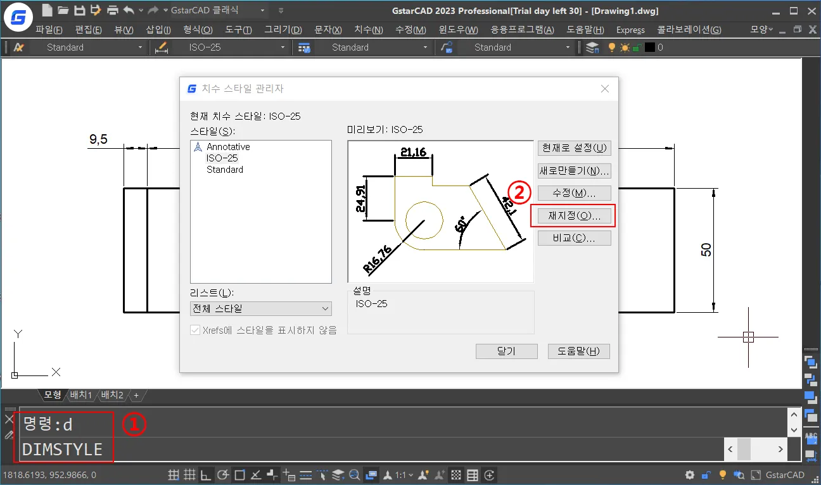Image resolution: width=821 pixels, height=485 pixels.
Task: Click the hardware acceleration icon in the status bar
Action: [x=739, y=475]
